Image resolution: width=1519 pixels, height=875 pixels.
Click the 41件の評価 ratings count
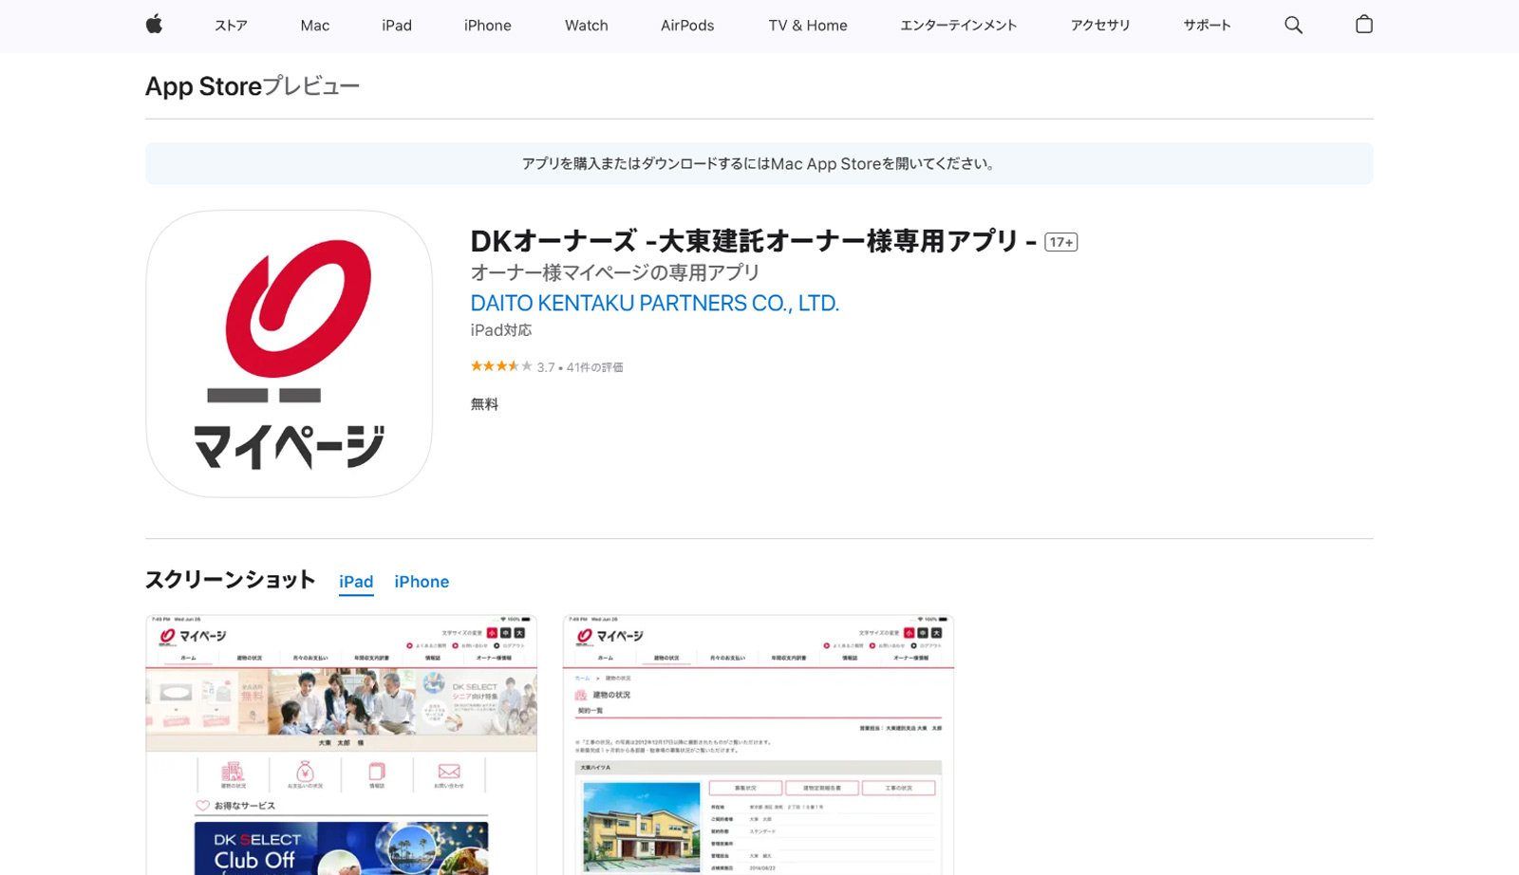[595, 367]
